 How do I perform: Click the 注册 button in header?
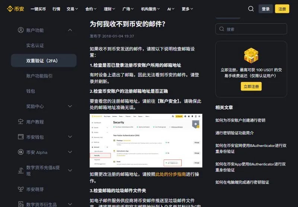tap(282, 9)
